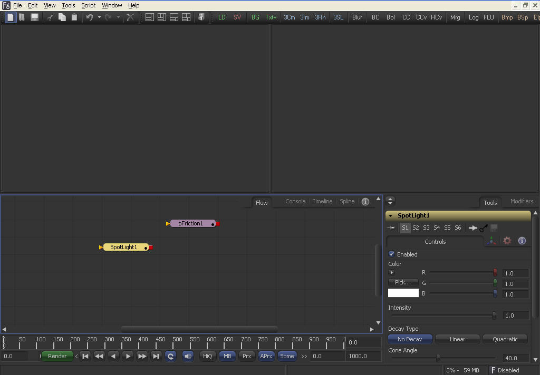Select the pFriction1 node in the flow
Viewport: 540px width, 375px height.
190,223
